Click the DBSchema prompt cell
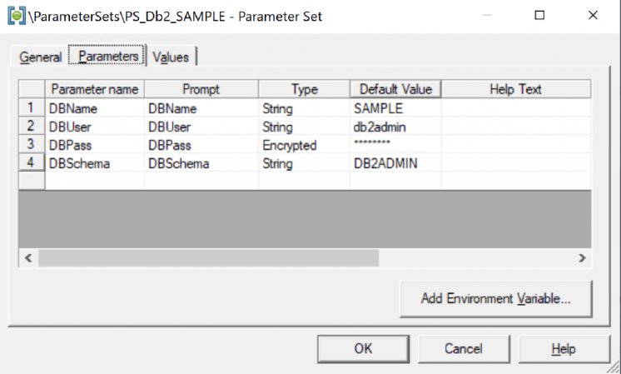This screenshot has width=621, height=374. click(201, 162)
